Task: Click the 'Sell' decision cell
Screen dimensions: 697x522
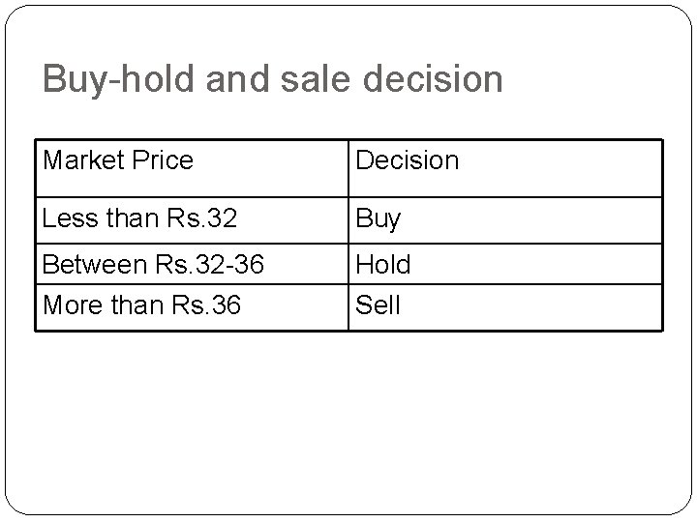Action: (x=505, y=307)
